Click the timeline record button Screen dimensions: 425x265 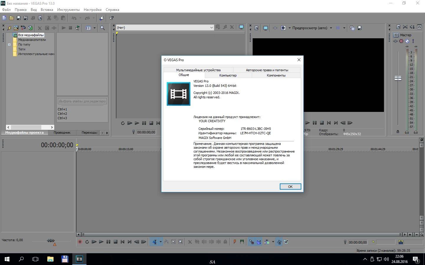(80, 242)
